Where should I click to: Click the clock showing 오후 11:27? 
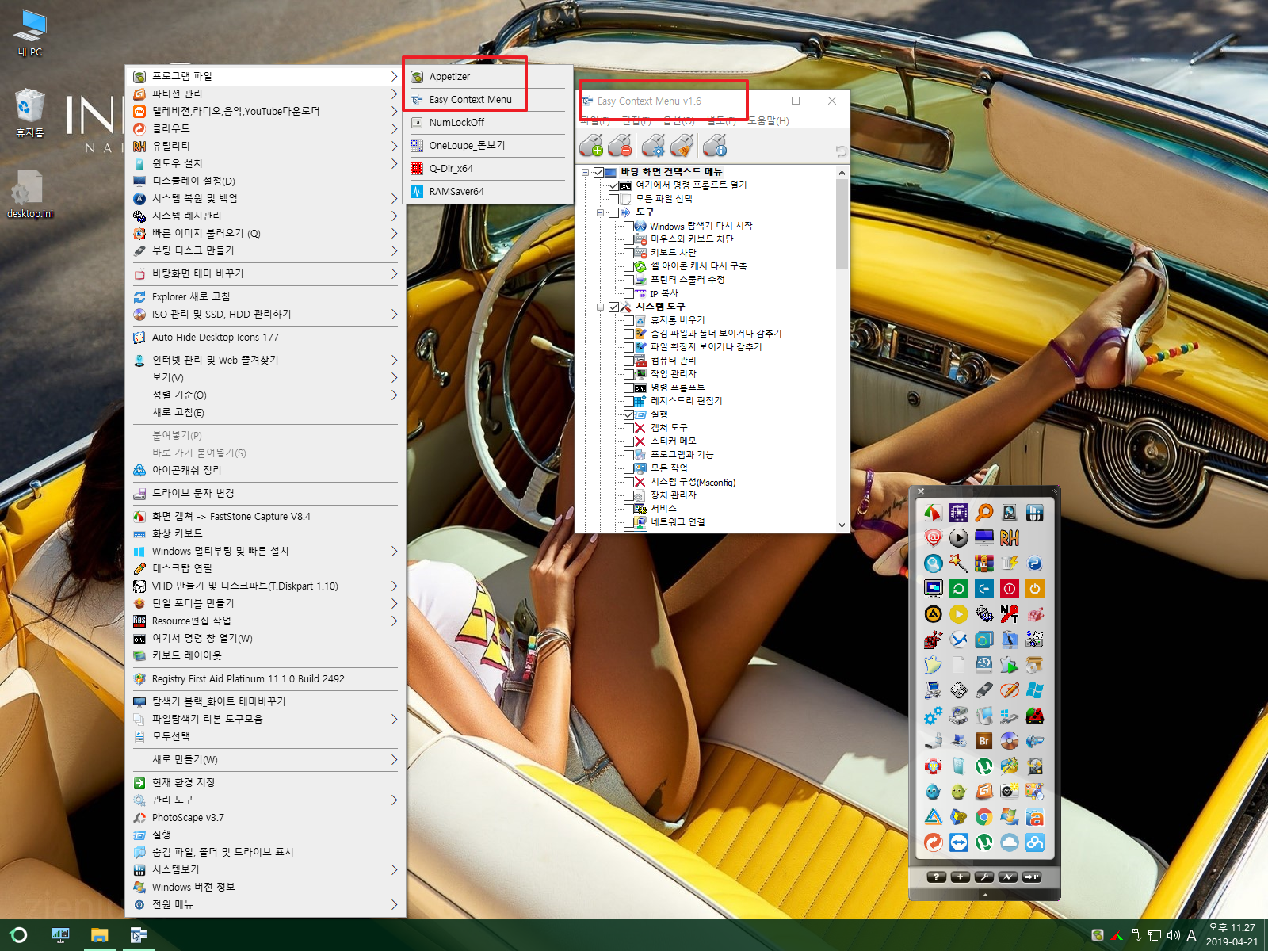[x=1232, y=935]
